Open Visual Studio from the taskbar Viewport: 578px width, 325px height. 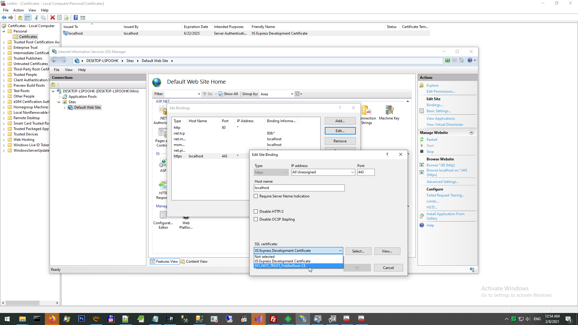(x=259, y=319)
